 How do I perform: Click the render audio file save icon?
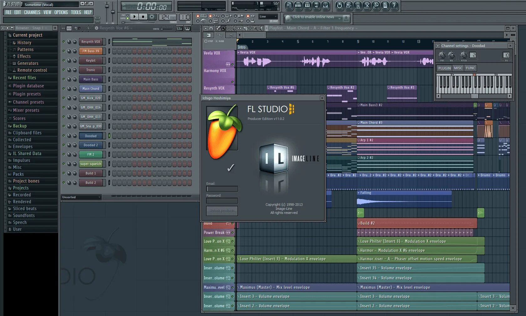pos(358,5)
